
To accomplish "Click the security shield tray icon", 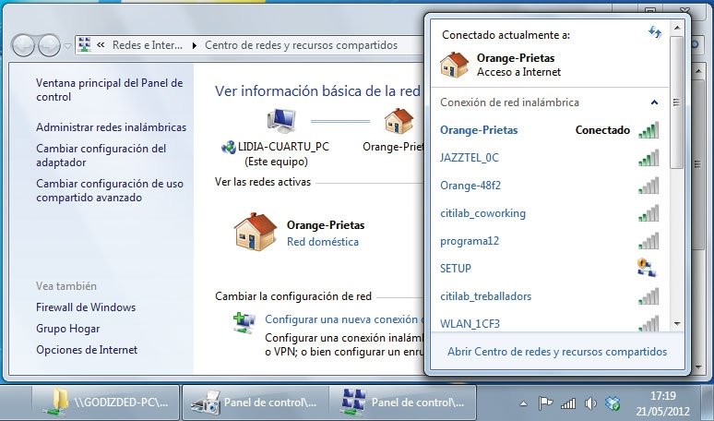I will (613, 403).
